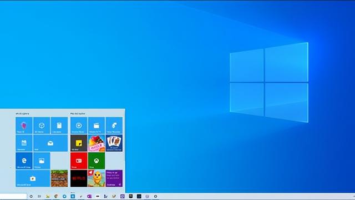Image resolution: width=355 pixels, height=200 pixels.
Task: Open the Netflix tile
Action: [x=79, y=178]
